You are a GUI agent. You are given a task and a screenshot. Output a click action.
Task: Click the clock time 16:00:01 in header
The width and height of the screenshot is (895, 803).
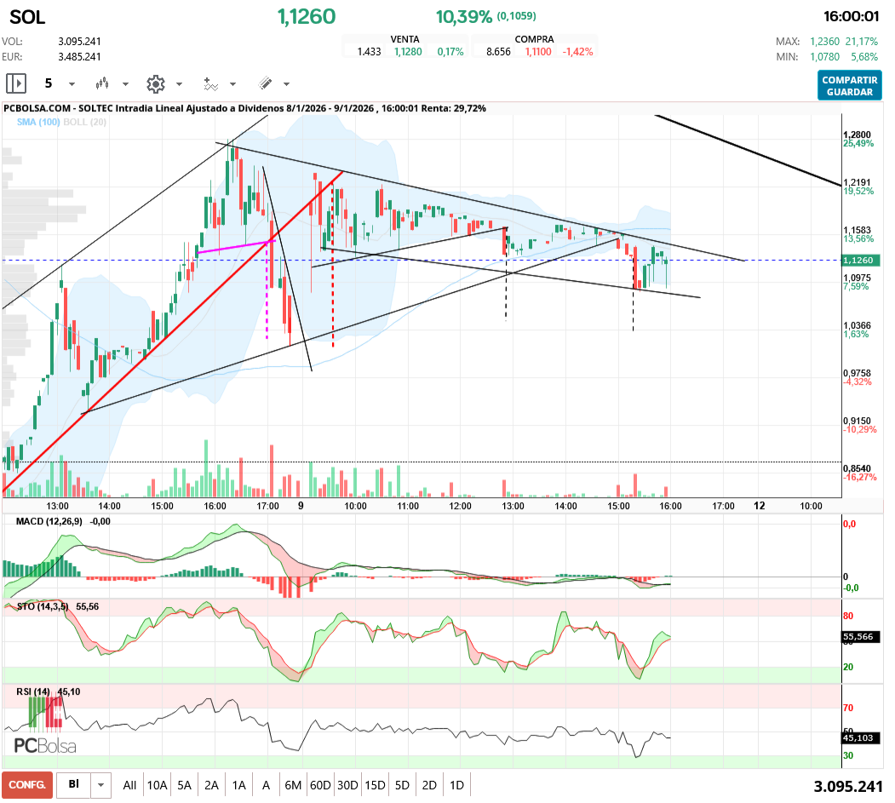point(851,16)
